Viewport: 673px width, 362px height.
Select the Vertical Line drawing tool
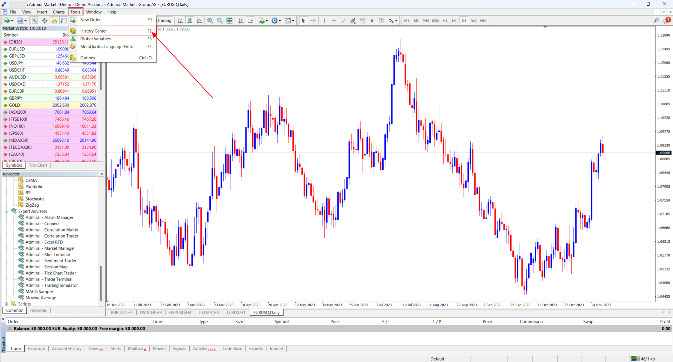[x=324, y=21]
